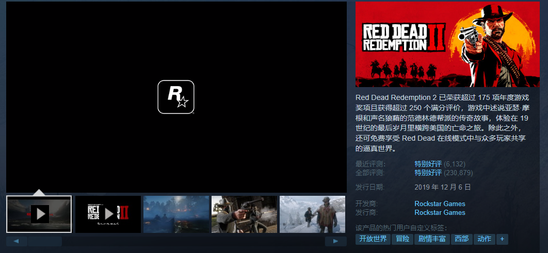
Task: Click the thumbnail strip scrollbar handle
Action: click(x=44, y=241)
